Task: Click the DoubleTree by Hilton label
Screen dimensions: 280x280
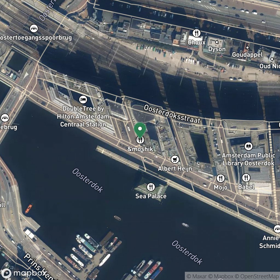Action: pyautogui.click(x=83, y=116)
